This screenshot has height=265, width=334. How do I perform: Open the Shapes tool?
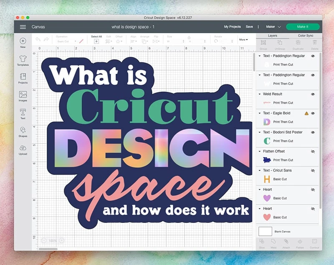click(23, 131)
